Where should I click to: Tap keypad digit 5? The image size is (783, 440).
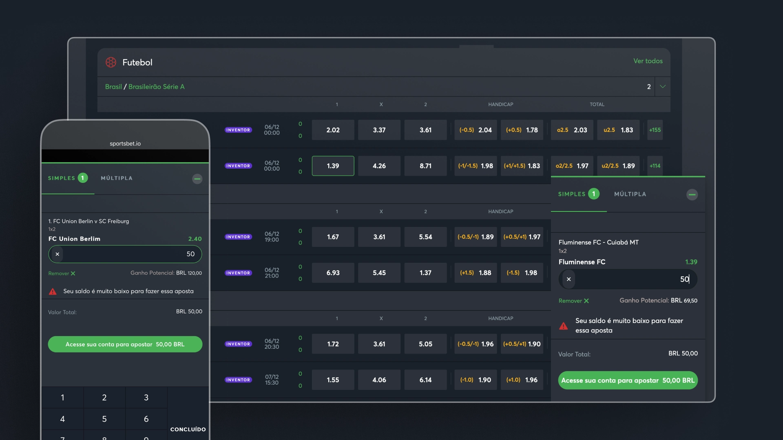pyautogui.click(x=104, y=419)
